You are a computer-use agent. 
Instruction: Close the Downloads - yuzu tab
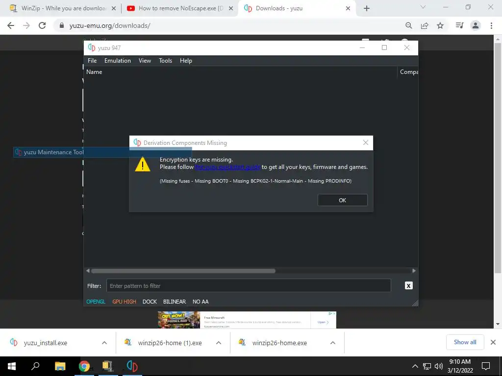coord(348,9)
